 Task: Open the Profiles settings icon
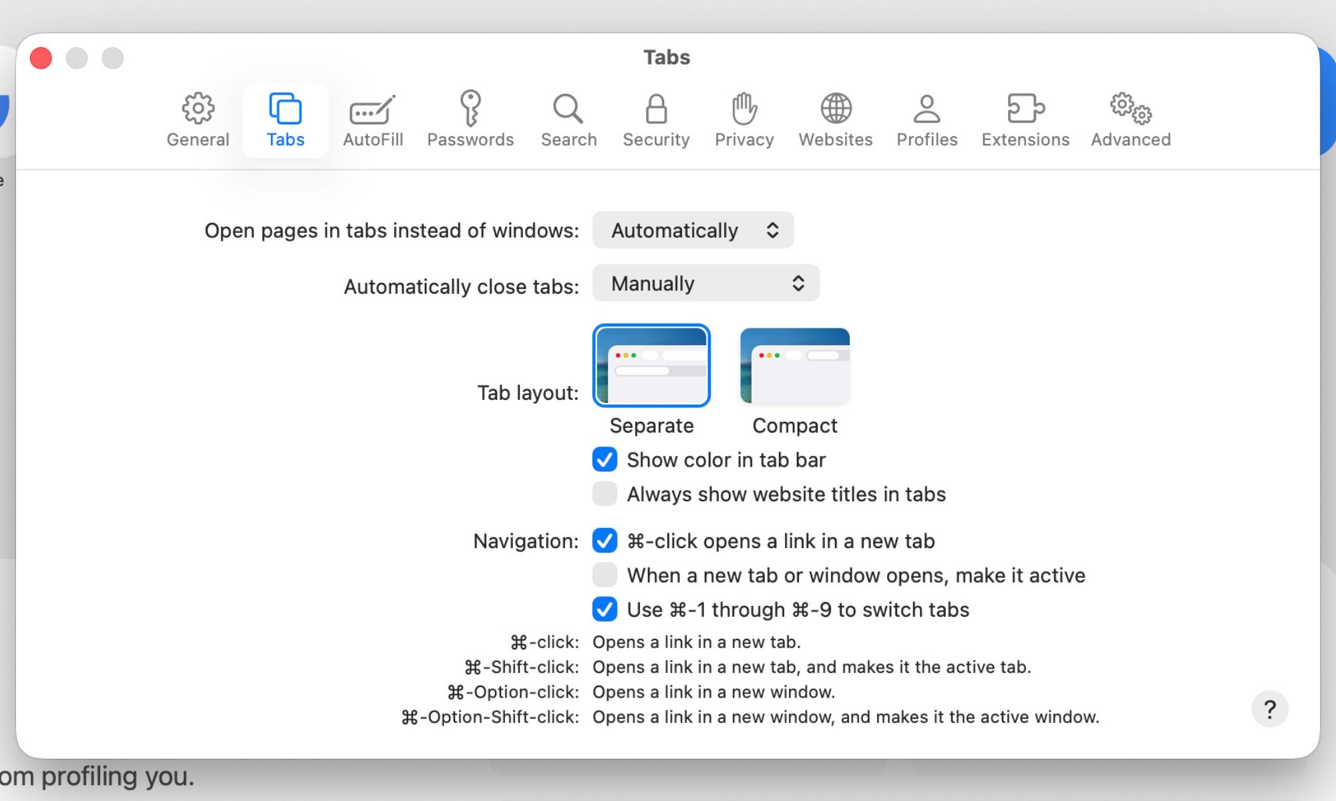click(x=926, y=120)
